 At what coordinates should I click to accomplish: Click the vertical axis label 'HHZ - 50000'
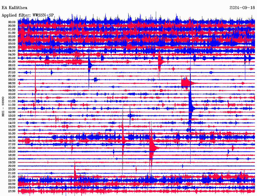[3, 107]
